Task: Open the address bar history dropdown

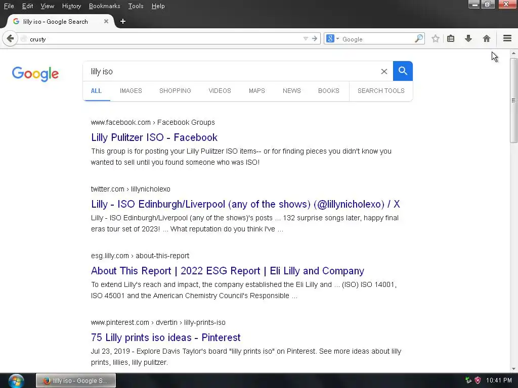Action: tap(306, 39)
